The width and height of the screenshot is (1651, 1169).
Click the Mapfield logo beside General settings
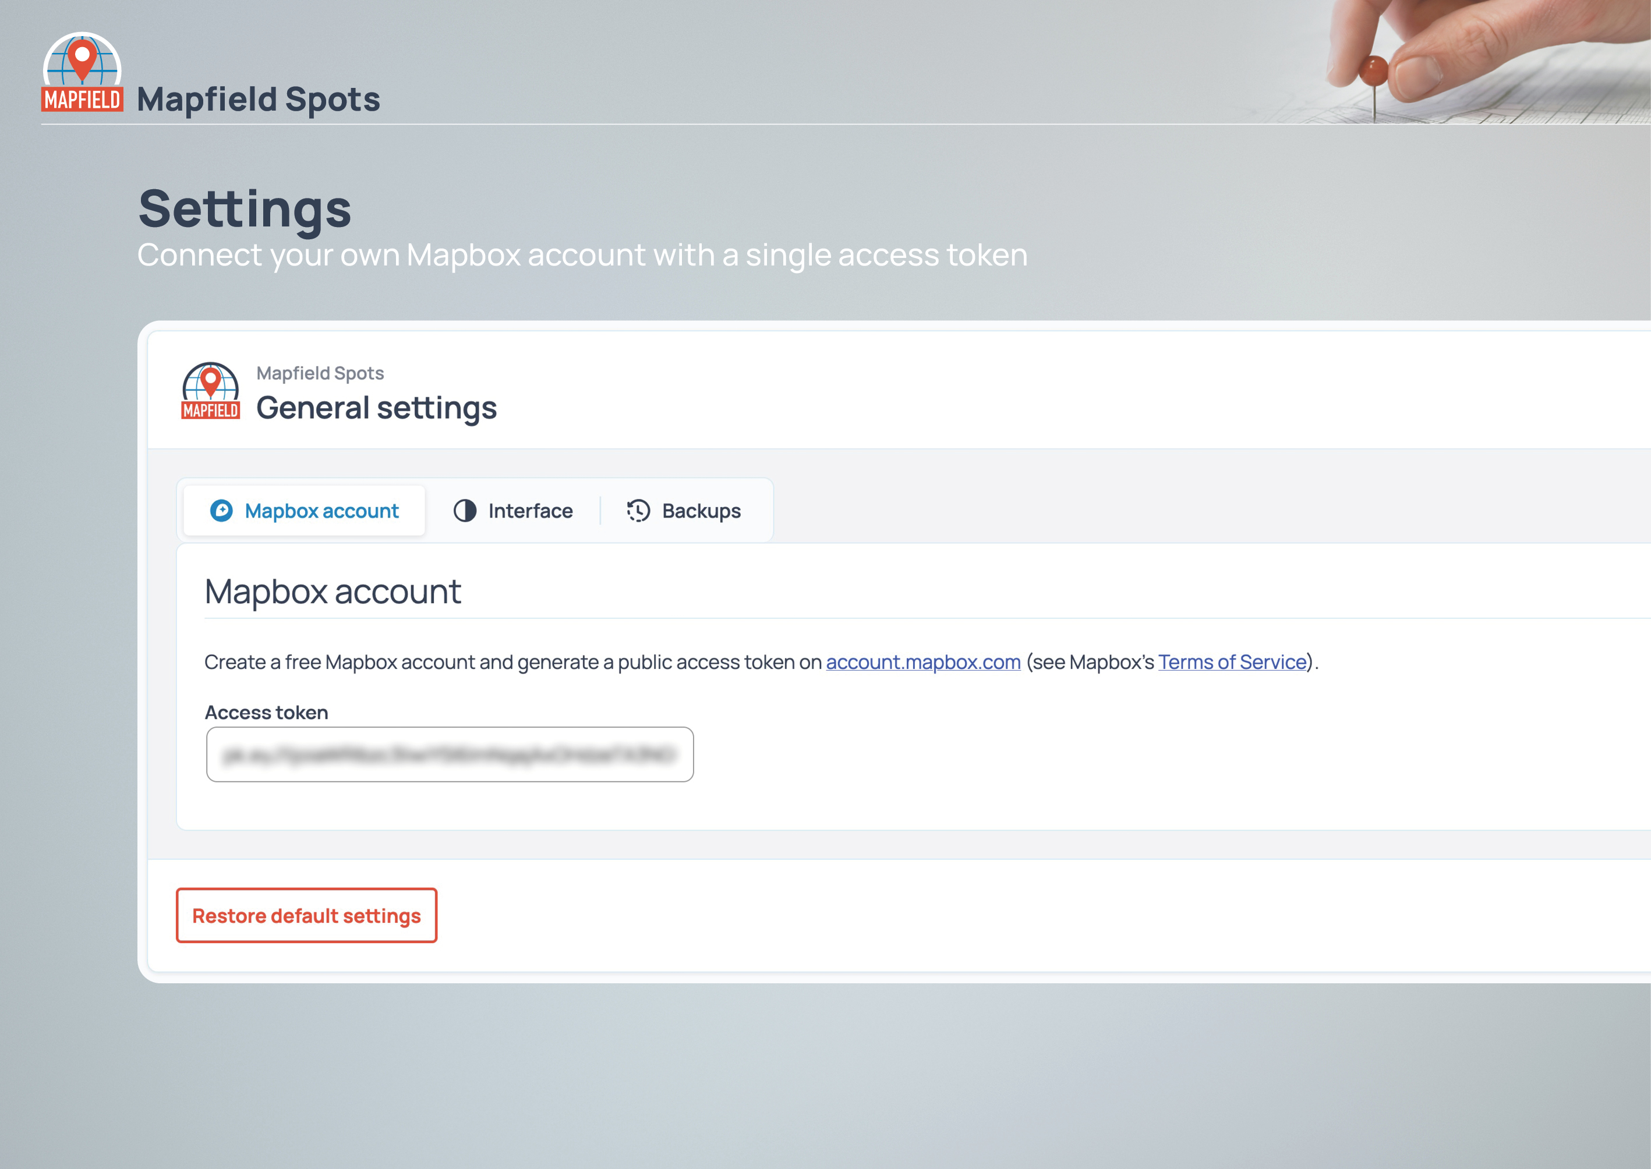pyautogui.click(x=210, y=391)
